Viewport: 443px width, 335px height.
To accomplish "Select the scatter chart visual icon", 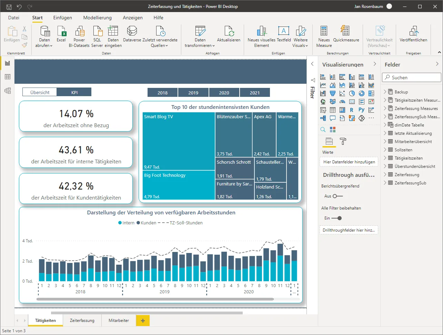I will (342, 93).
